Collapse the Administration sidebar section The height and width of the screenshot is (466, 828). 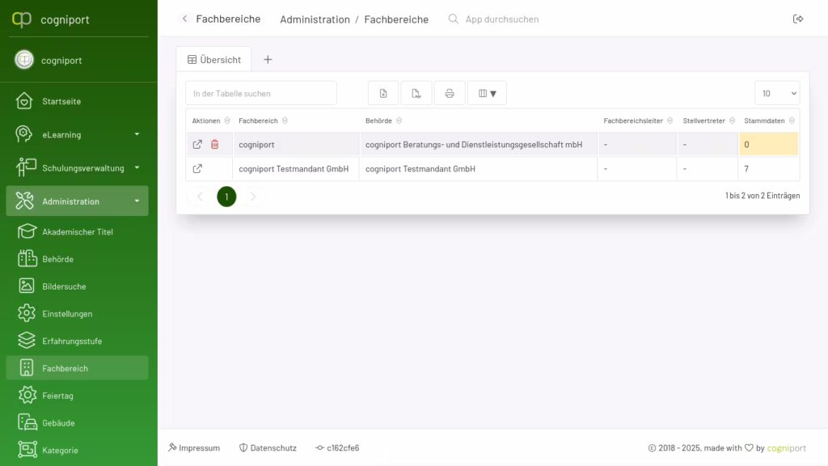click(77, 201)
